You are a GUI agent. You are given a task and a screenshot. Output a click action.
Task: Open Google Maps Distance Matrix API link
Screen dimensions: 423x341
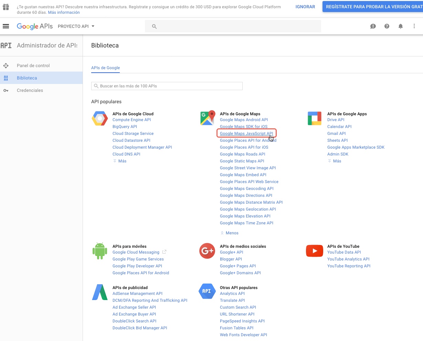[x=251, y=202]
